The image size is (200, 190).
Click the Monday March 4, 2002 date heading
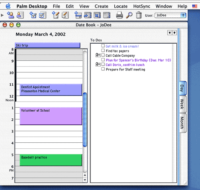click(40, 34)
